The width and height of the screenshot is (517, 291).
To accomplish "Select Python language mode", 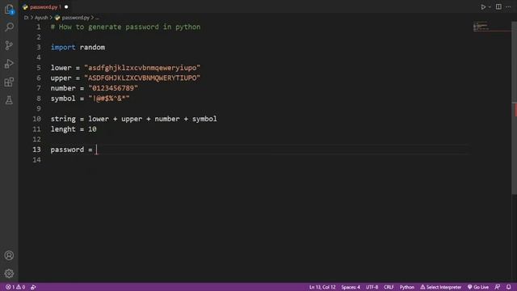I will click(x=407, y=287).
